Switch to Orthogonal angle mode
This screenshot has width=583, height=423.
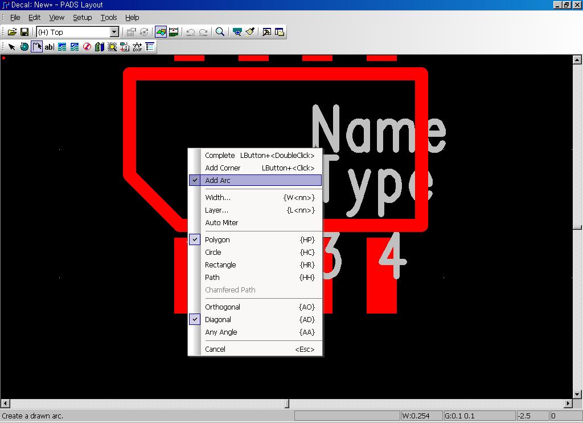click(x=255, y=307)
